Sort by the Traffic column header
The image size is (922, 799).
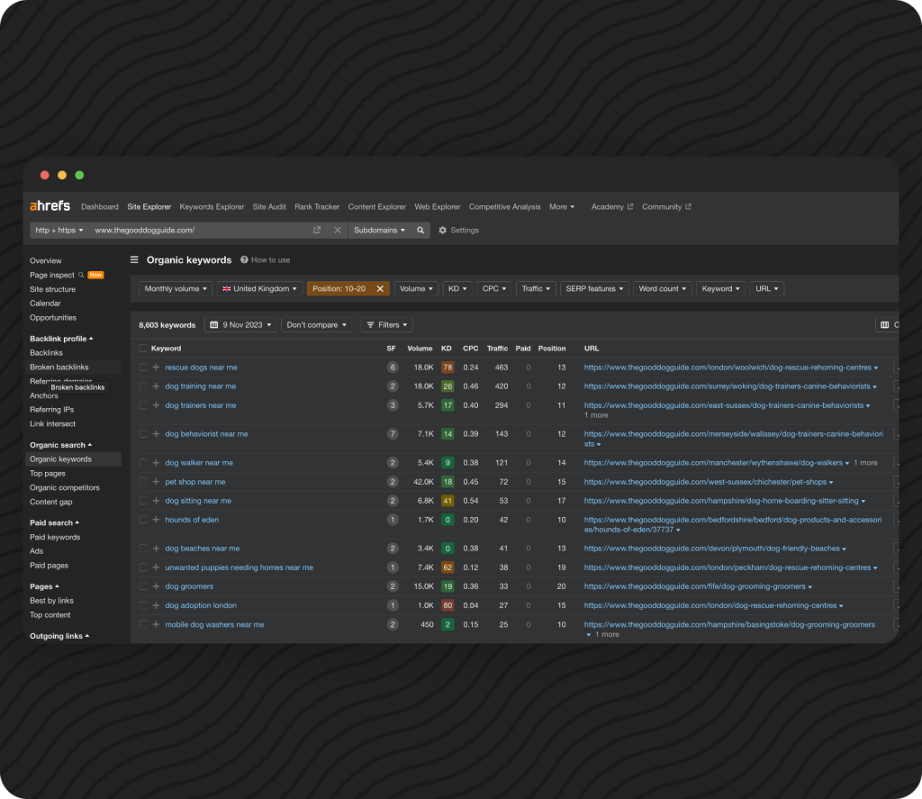click(x=497, y=349)
